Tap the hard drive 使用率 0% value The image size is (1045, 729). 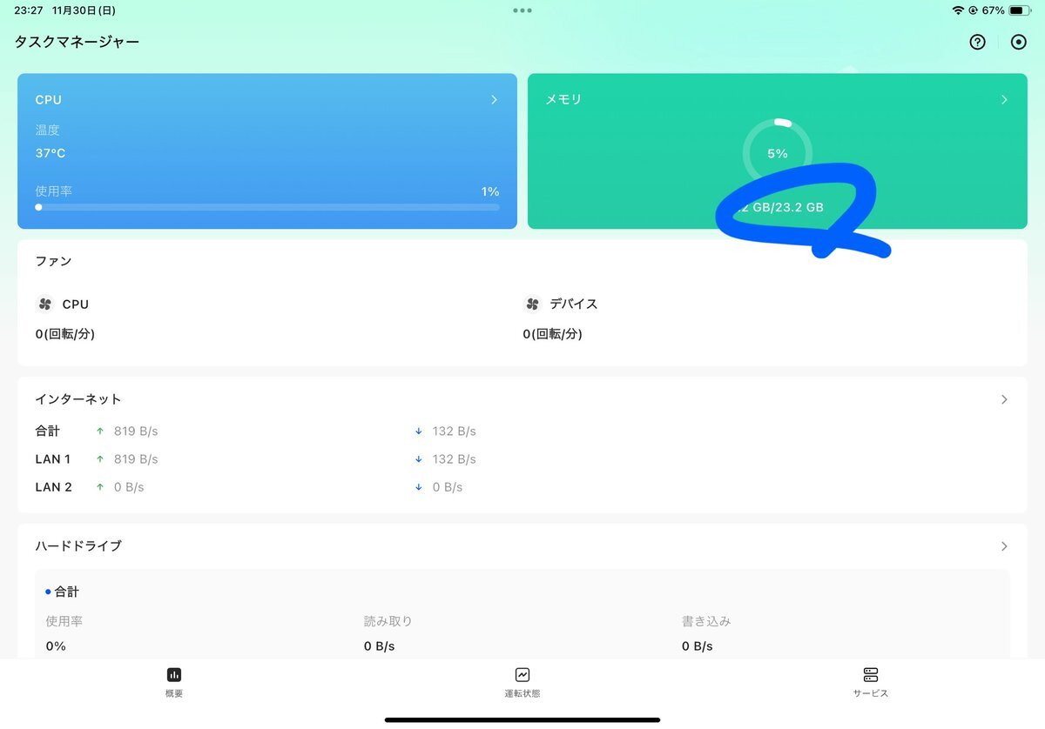pyautogui.click(x=56, y=646)
